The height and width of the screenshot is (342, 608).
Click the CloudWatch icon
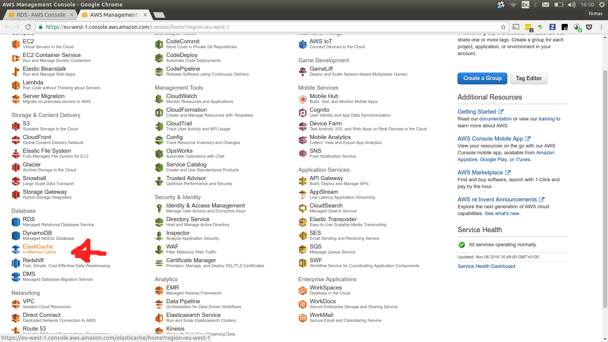[x=159, y=99]
